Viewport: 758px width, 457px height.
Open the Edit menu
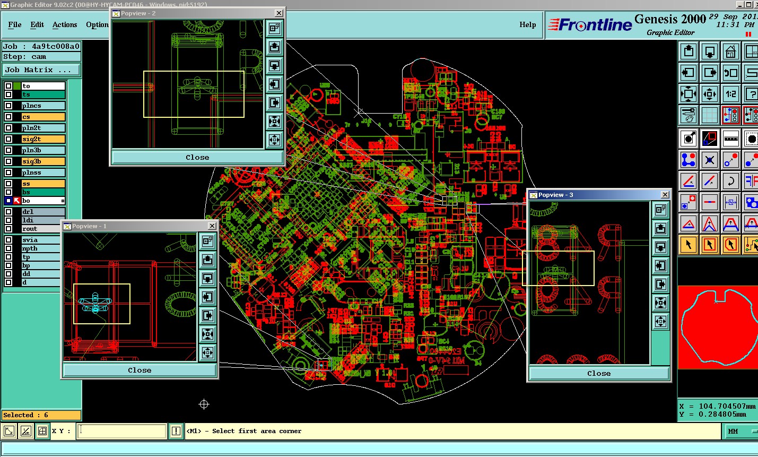[37, 24]
